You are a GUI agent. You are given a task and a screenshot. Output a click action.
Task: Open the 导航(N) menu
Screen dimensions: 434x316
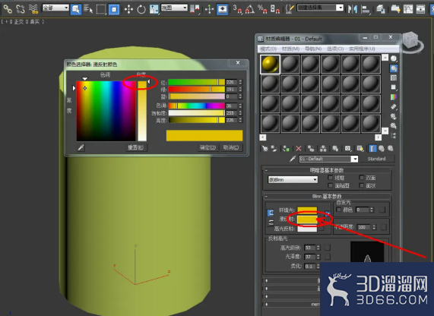(313, 49)
